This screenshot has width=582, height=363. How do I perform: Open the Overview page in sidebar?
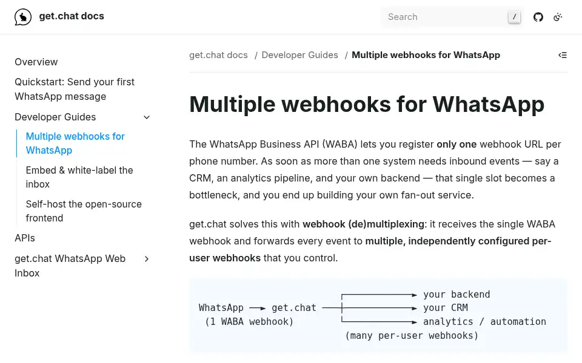tap(36, 62)
